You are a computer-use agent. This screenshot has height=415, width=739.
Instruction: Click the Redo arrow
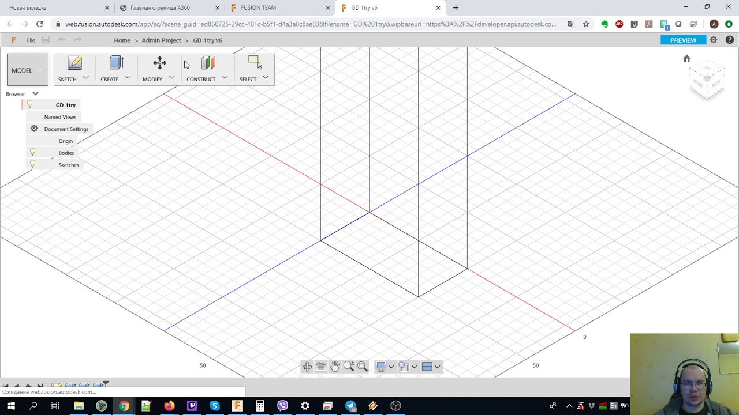point(78,40)
